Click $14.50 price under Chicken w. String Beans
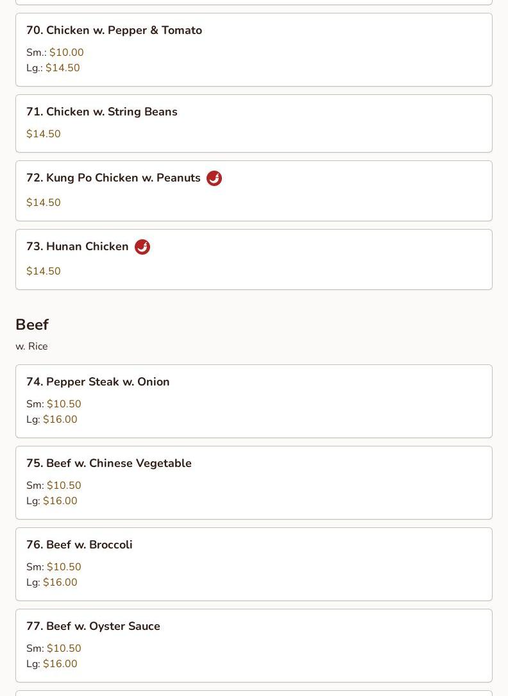 (44, 134)
